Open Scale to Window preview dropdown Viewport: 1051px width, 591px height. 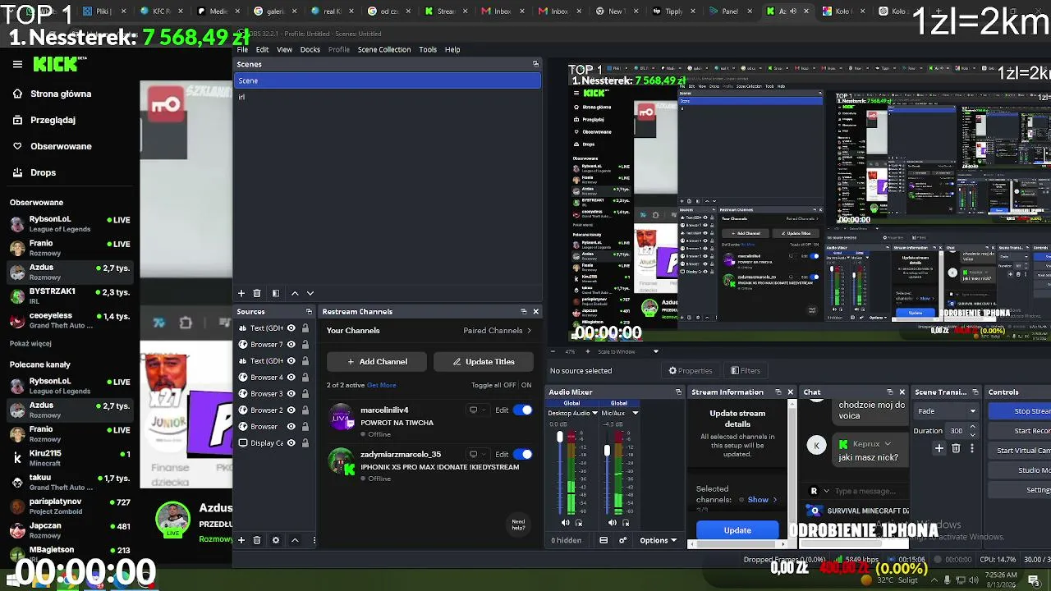[656, 351]
